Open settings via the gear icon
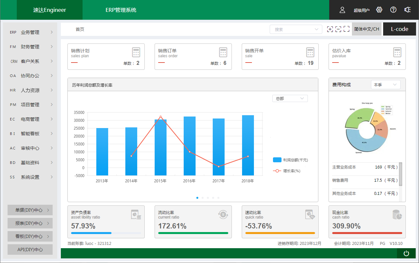Viewport: 419px width, 263px height. (379, 10)
